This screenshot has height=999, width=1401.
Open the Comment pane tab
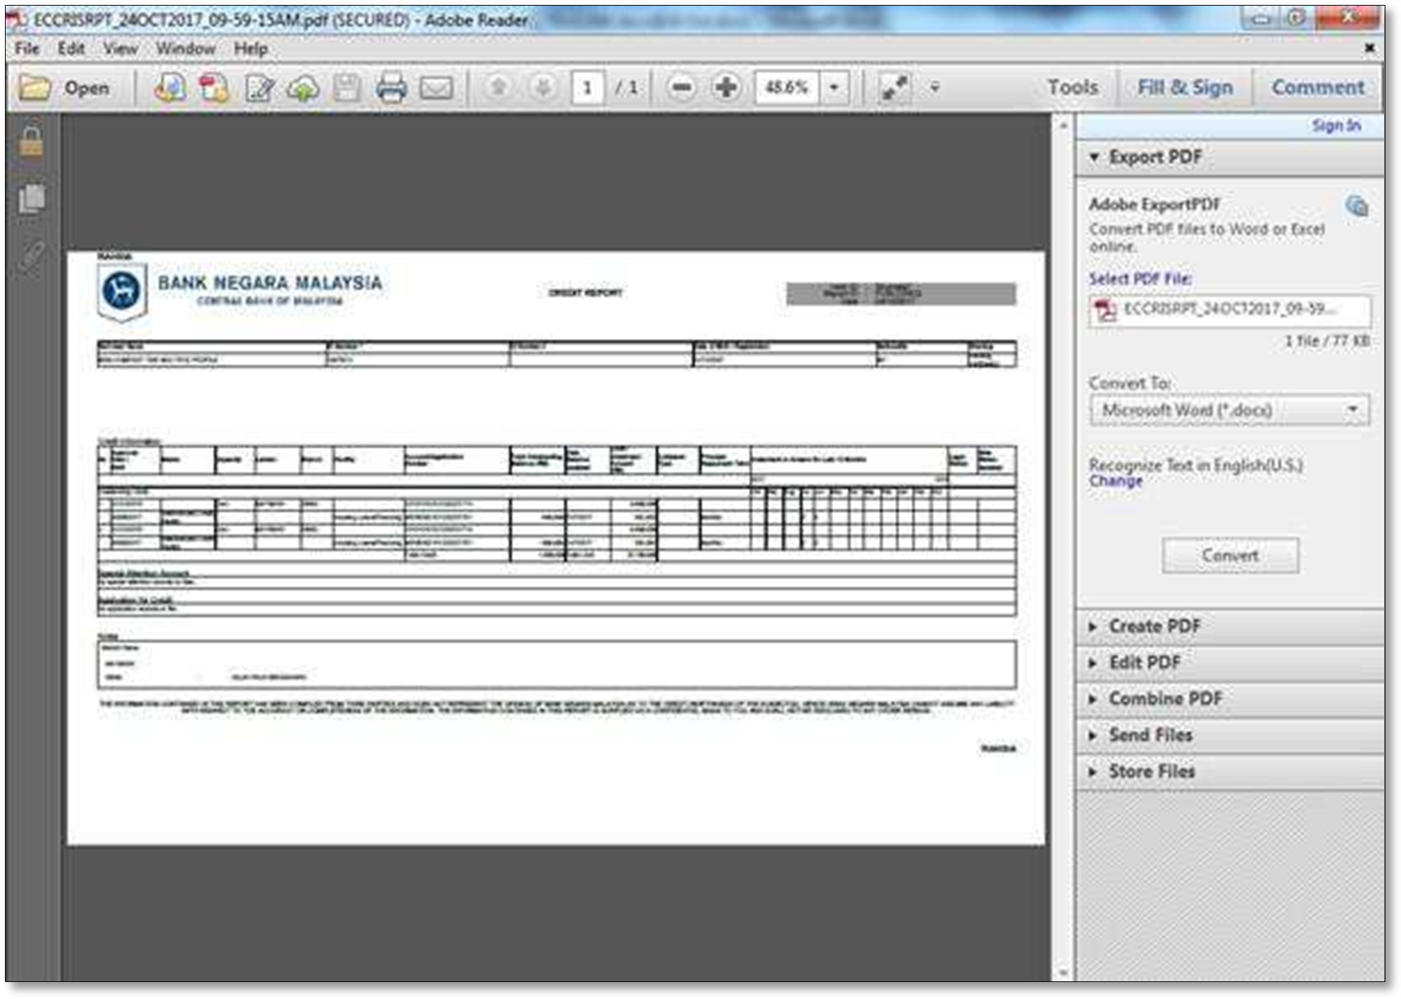pos(1317,87)
